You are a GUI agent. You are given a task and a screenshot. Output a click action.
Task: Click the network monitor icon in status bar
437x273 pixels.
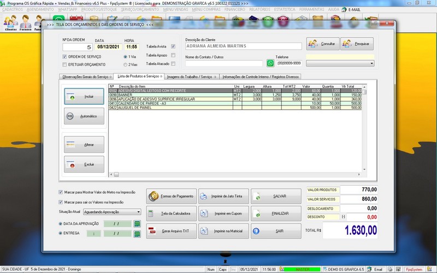click(399, 269)
